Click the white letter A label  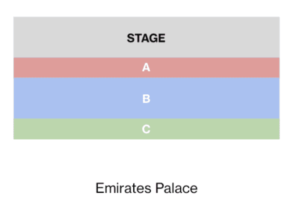point(146,68)
